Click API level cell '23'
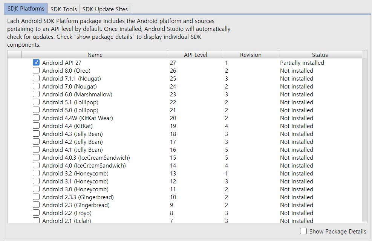 coord(173,94)
